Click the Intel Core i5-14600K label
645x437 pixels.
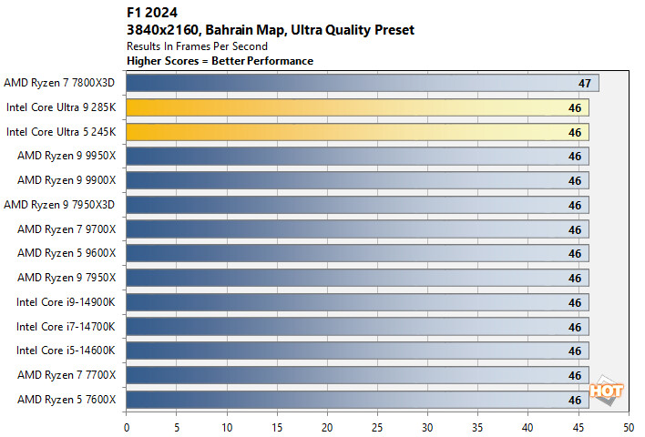click(x=66, y=351)
